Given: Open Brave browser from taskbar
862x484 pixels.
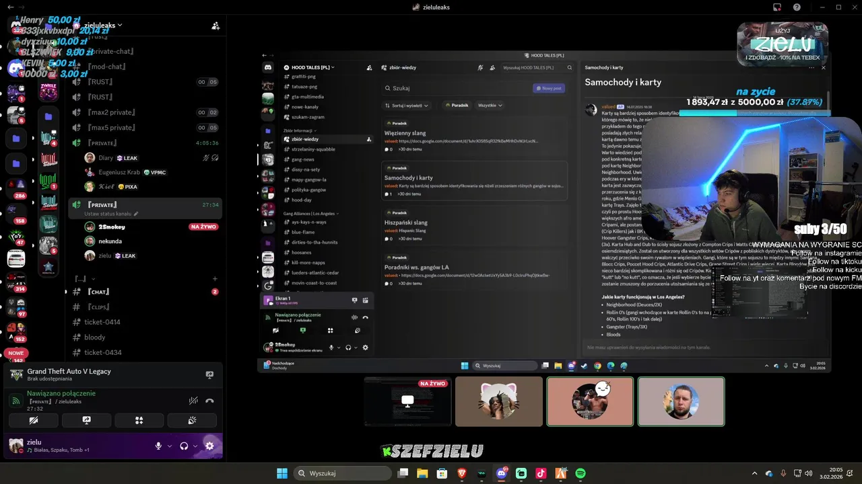Looking at the screenshot, I should [462, 473].
